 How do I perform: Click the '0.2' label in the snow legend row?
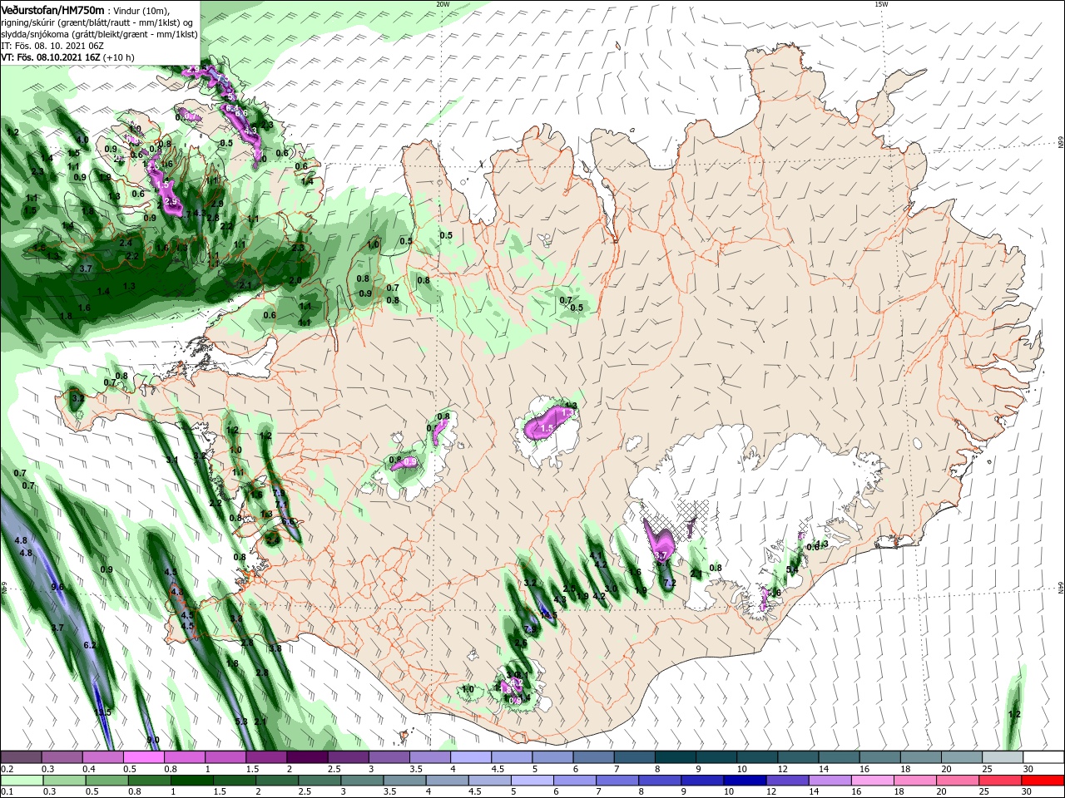click(7, 769)
